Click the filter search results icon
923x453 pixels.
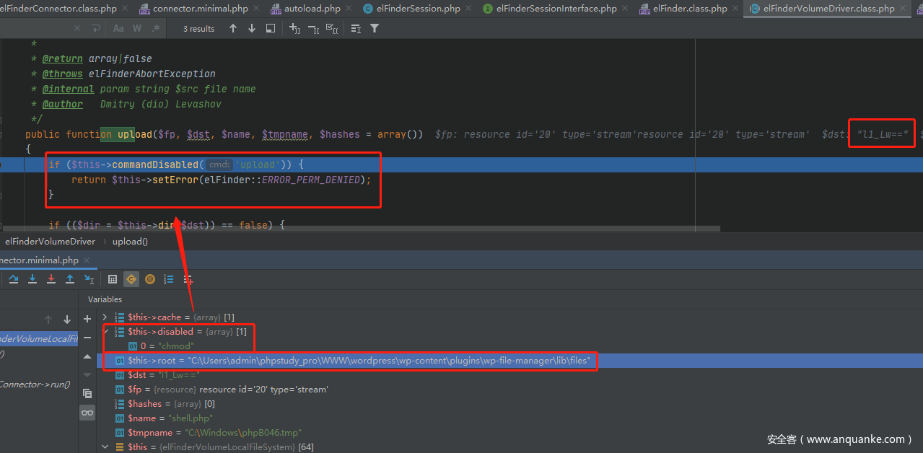click(375, 29)
